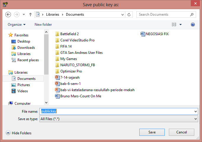Expand the Save as type dropdown

[x=195, y=119]
